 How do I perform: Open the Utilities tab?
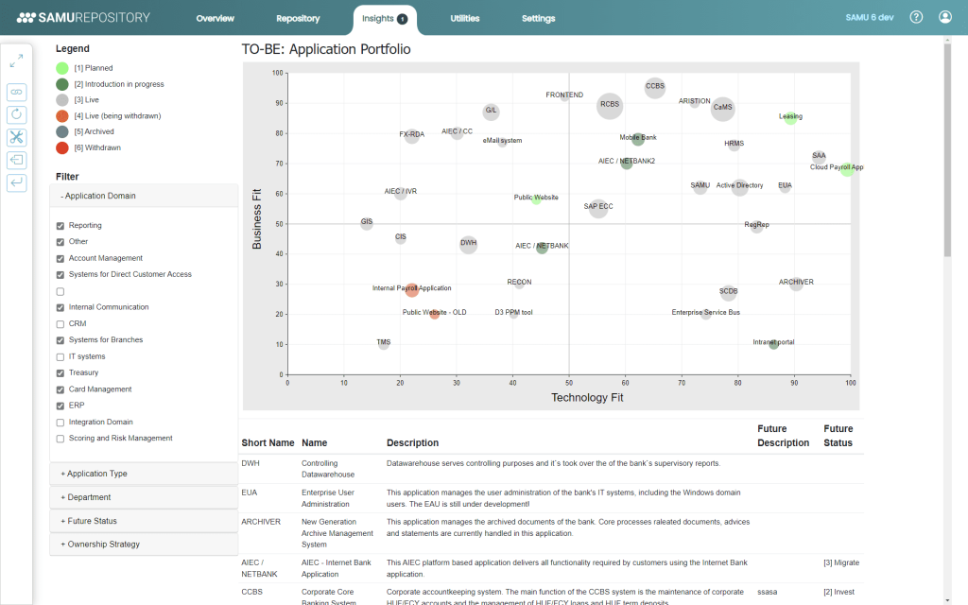[x=464, y=19]
